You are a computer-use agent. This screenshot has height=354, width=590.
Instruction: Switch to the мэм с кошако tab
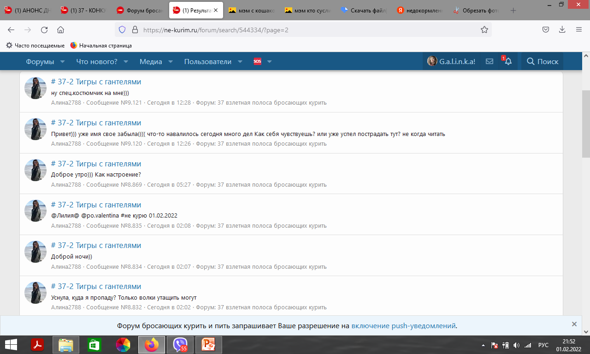click(252, 10)
